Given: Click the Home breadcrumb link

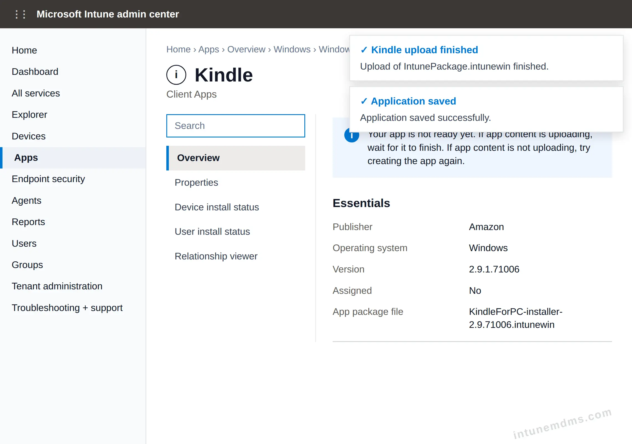Looking at the screenshot, I should [x=179, y=49].
